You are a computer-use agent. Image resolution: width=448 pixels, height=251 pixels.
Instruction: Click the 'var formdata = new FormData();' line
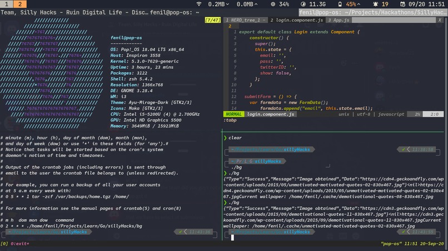pyautogui.click(x=288, y=103)
